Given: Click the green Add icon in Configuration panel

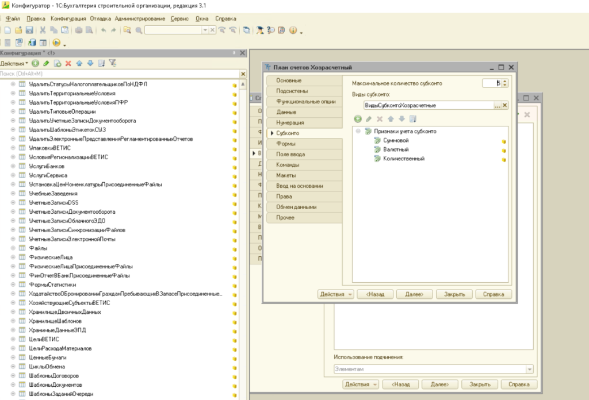Looking at the screenshot, I should click(x=35, y=63).
